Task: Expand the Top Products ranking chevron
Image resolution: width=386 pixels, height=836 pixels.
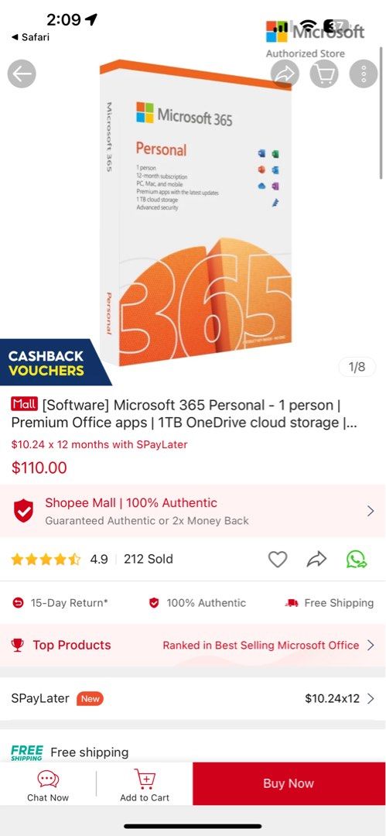Action: tap(371, 645)
